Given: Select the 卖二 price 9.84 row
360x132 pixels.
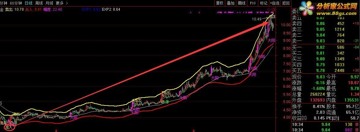Looking at the screenshot, I should point(325,35).
